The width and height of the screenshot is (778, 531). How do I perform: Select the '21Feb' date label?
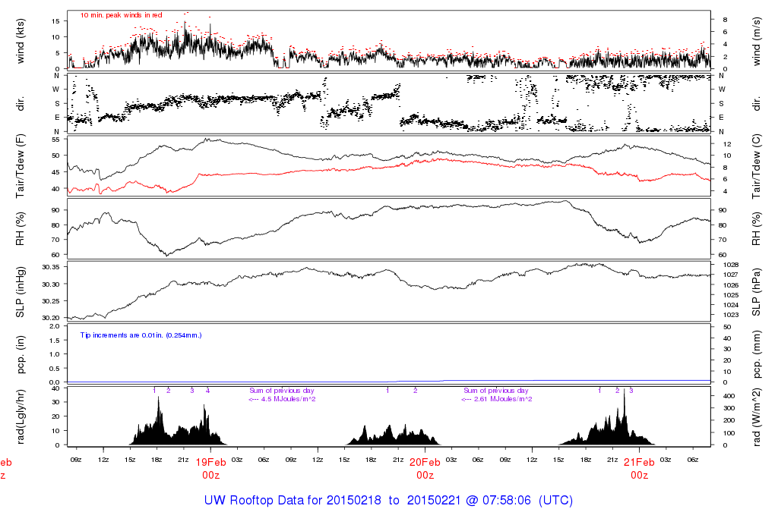640,463
